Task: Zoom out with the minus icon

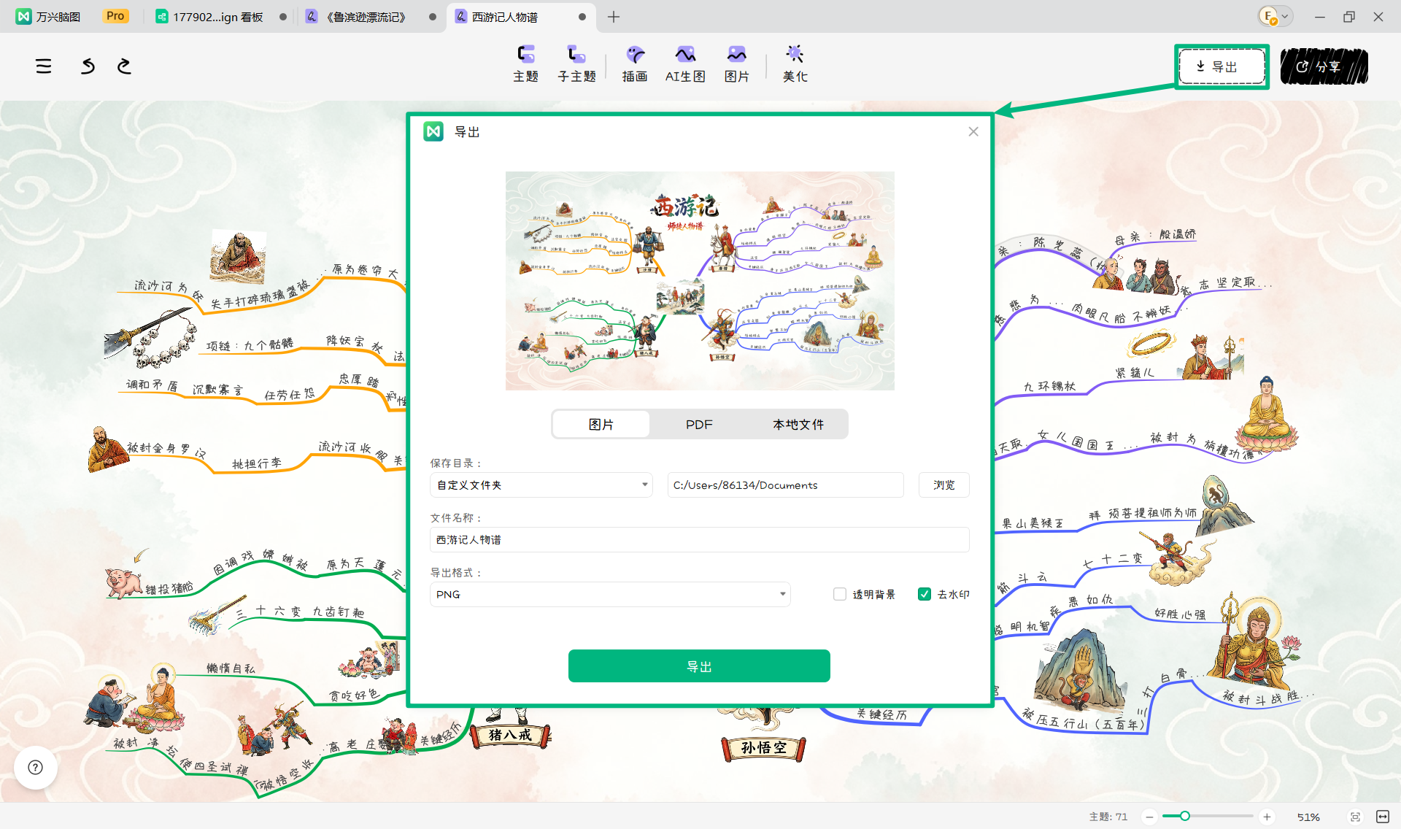Action: point(1149,817)
